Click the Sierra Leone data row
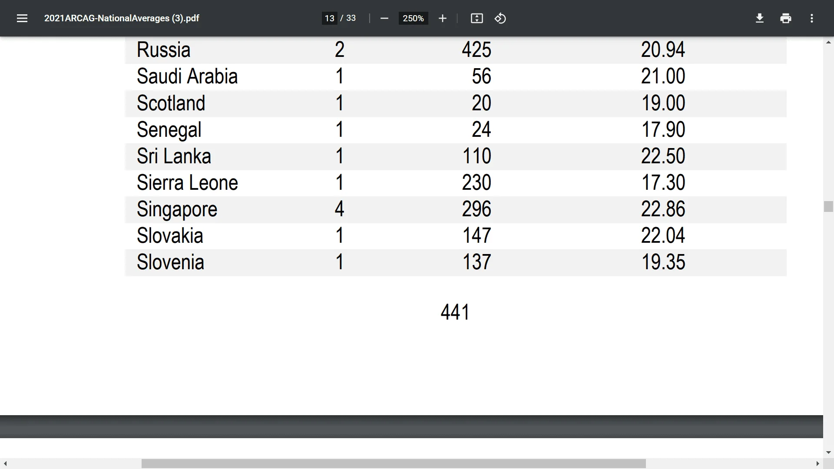Viewport: 834px width, 469px height. coord(456,183)
